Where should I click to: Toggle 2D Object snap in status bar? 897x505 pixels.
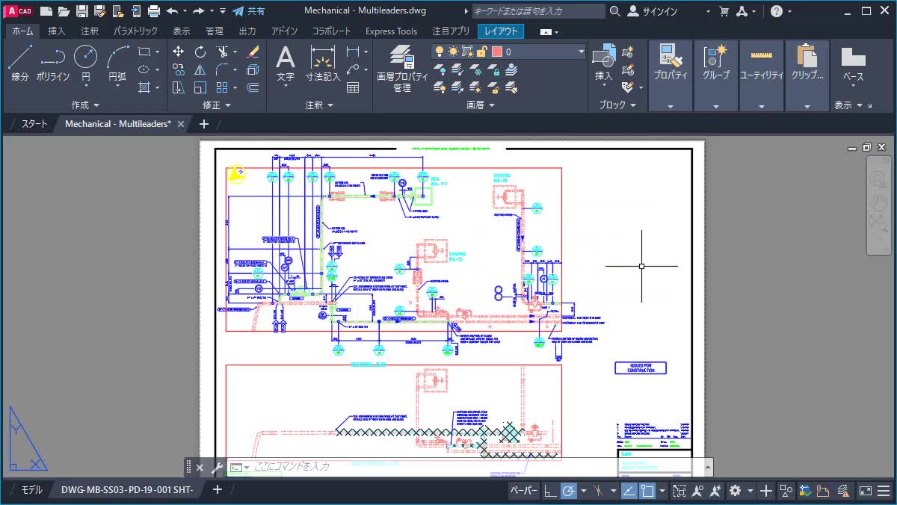(647, 491)
